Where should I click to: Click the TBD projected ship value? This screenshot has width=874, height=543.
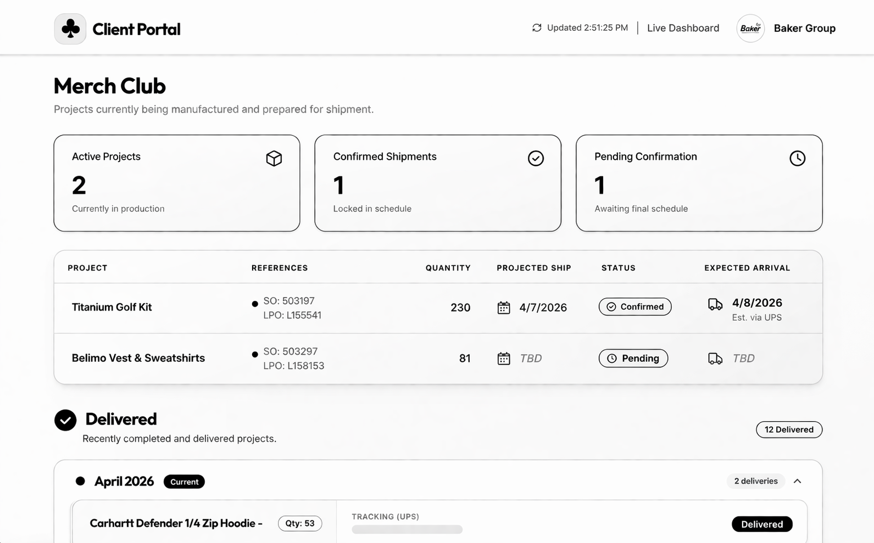coord(531,359)
